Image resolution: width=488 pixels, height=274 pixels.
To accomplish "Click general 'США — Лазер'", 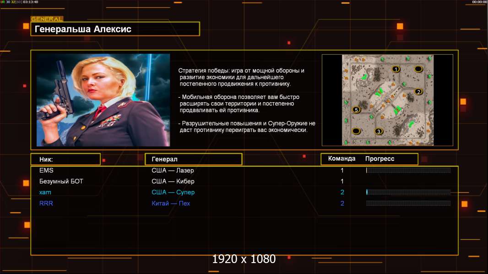I will click(173, 170).
